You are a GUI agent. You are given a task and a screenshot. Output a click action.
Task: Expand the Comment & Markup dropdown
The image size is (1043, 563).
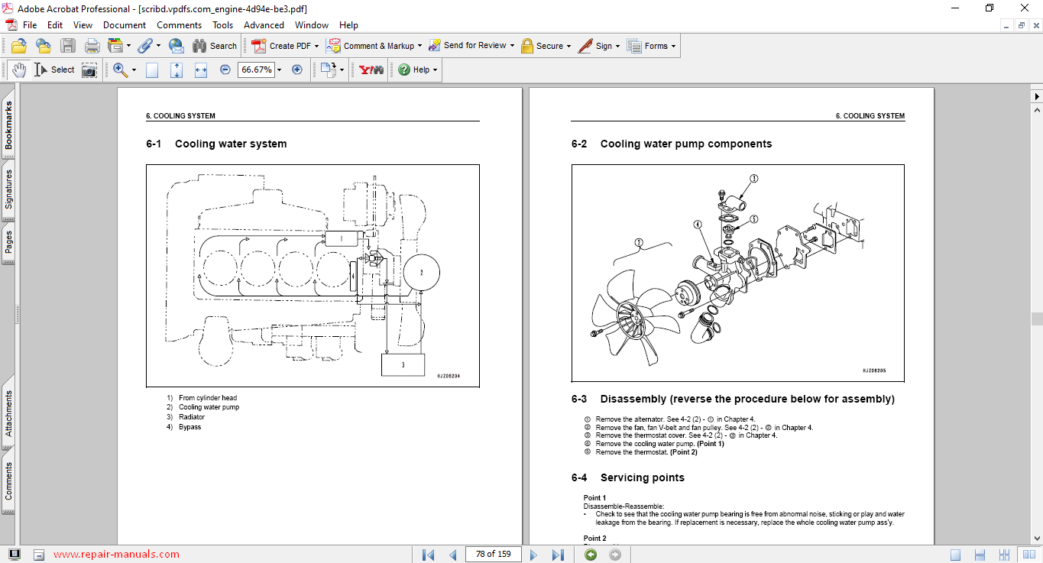pos(421,46)
